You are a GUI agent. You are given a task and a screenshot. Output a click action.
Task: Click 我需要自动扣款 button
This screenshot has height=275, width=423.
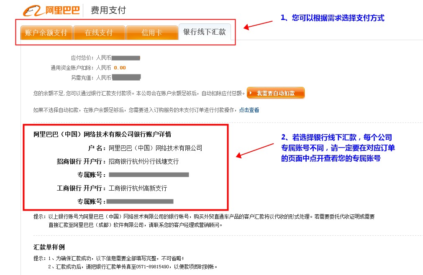click(276, 93)
